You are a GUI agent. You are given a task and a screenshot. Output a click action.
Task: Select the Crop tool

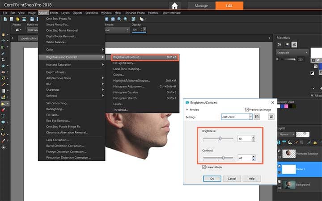click(x=3, y=60)
